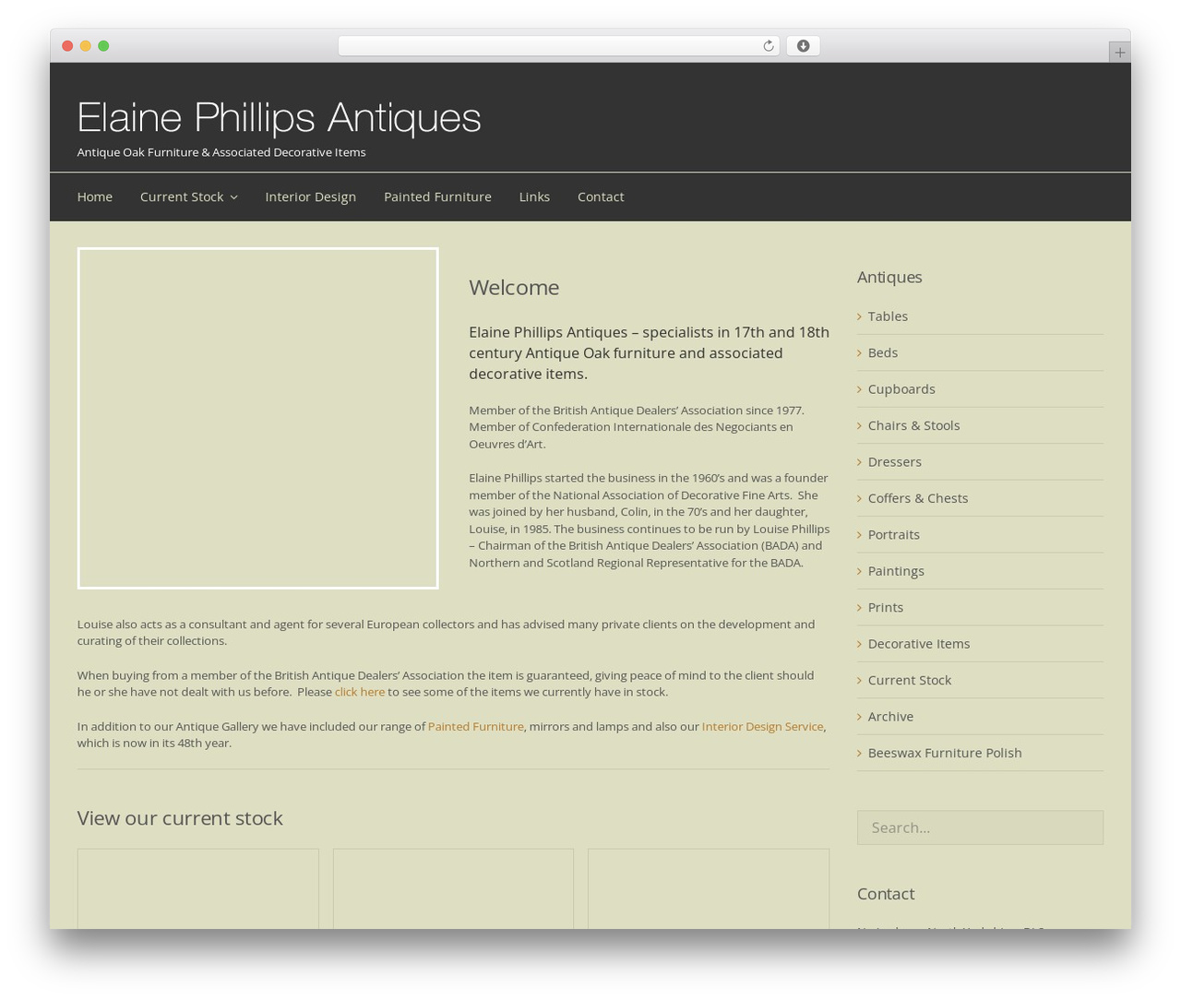Expand the Current Stock menu chevron
This screenshot has height=1000, width=1181.
pyautogui.click(x=234, y=197)
